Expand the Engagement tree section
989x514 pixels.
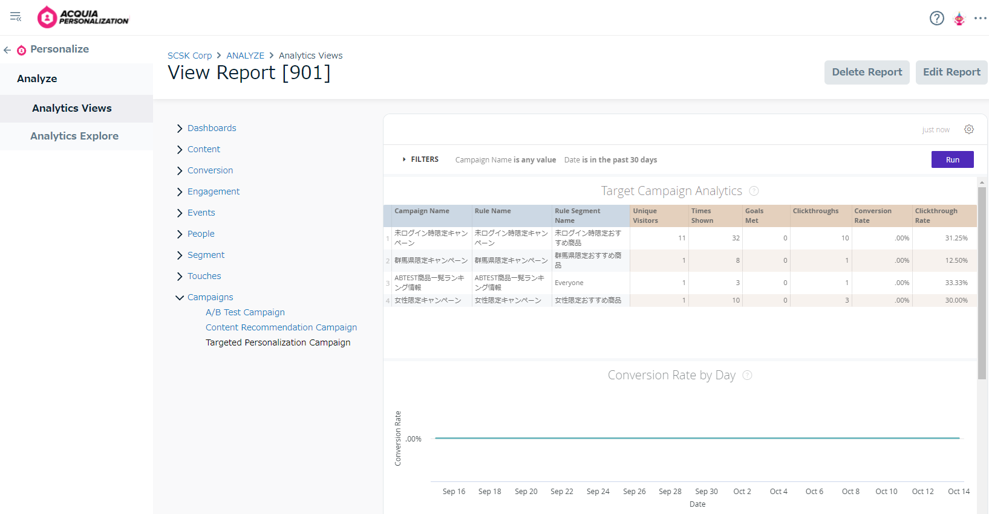coord(180,192)
